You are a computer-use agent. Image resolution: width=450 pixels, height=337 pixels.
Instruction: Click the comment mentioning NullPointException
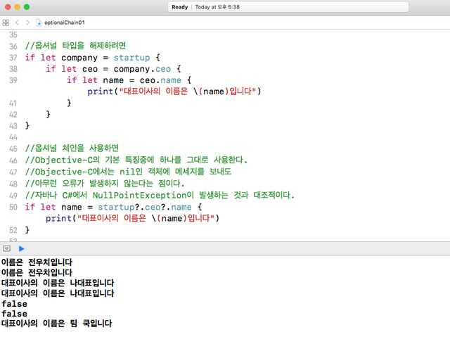pyautogui.click(x=160, y=195)
